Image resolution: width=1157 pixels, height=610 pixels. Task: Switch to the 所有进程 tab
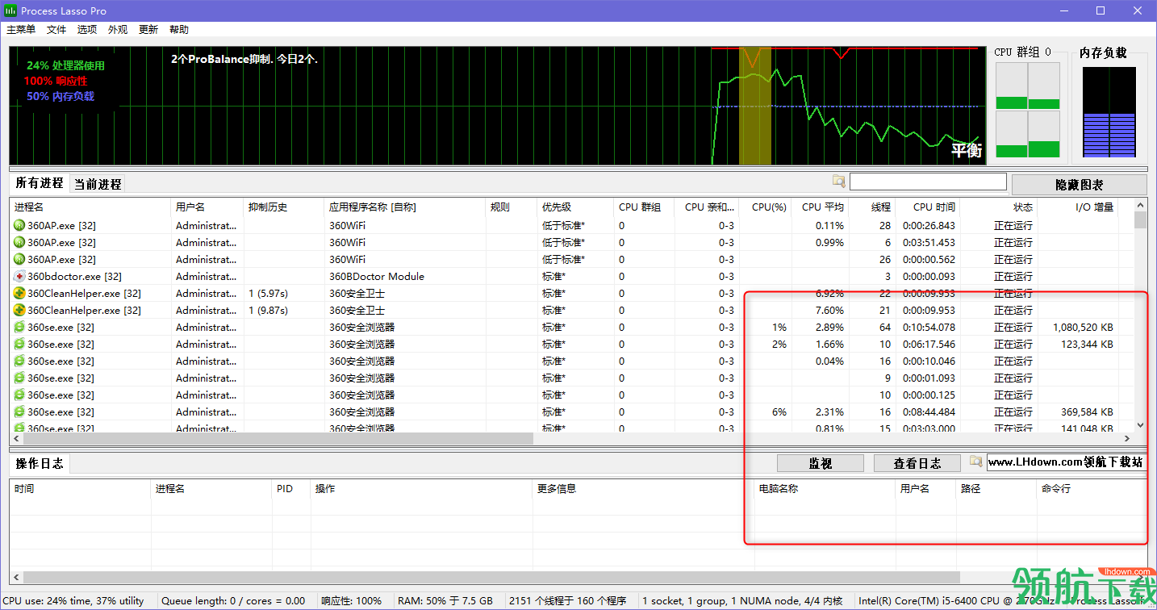tap(40, 183)
